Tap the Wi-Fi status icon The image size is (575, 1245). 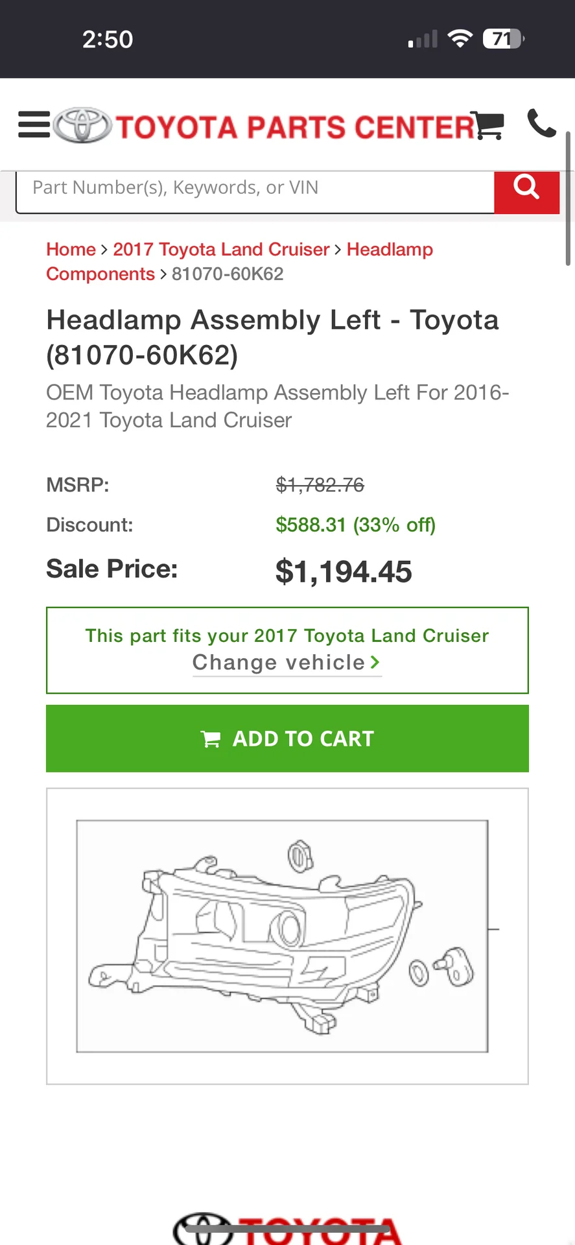point(460,39)
